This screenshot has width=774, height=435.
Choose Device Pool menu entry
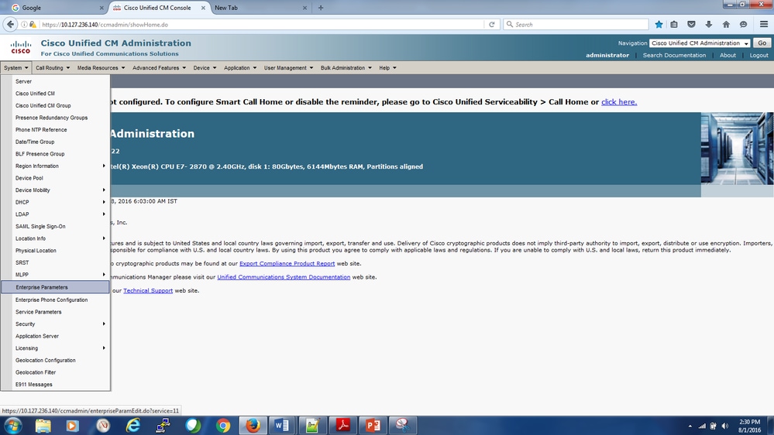point(55,178)
